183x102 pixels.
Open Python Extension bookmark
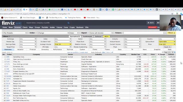pos(9,18)
